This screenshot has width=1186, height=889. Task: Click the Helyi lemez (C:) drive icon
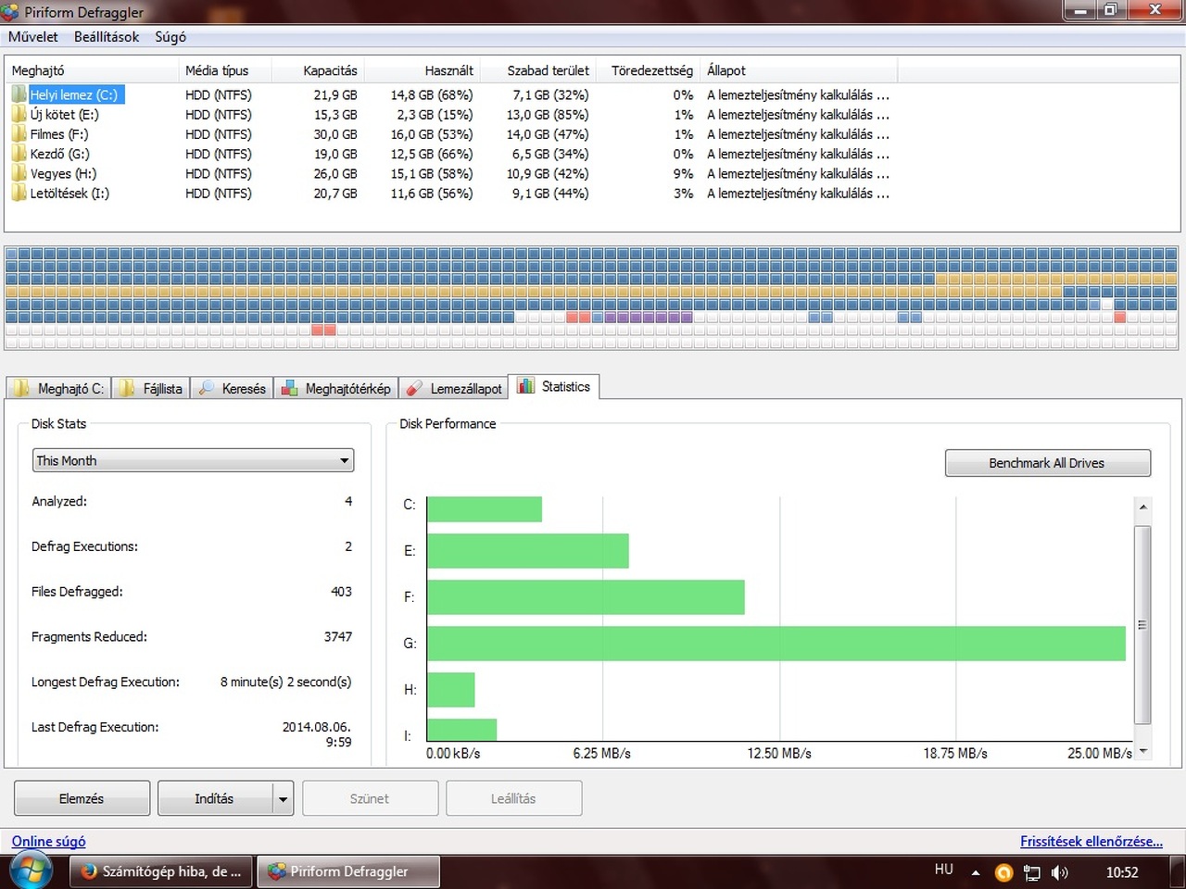(x=19, y=94)
